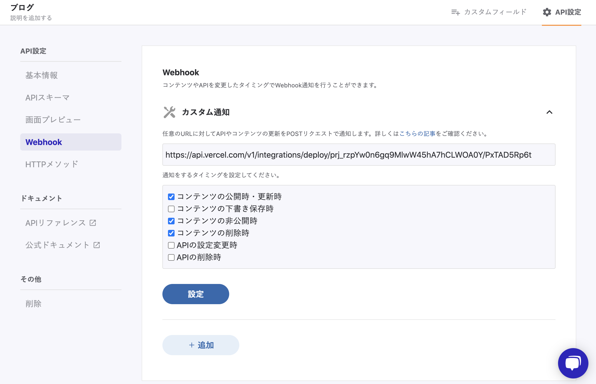Click the webhook URL input field
The width and height of the screenshot is (596, 384).
[x=358, y=155]
